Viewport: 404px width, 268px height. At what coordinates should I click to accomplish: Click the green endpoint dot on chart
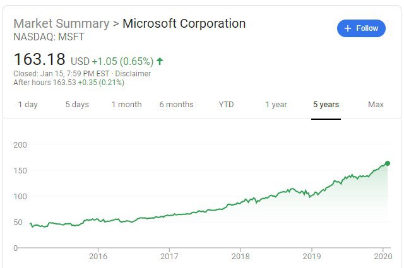click(x=387, y=163)
